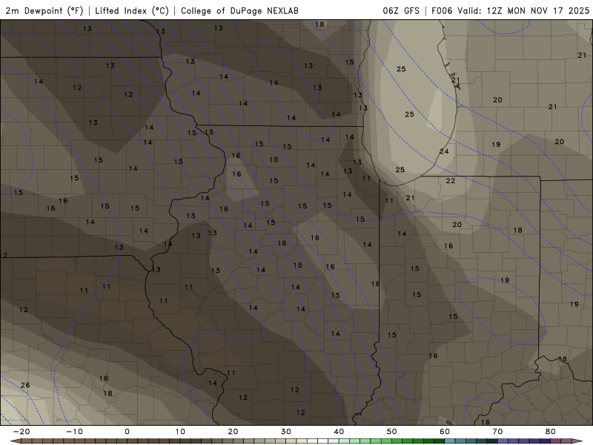Click the 80 label on the color scale
This screenshot has width=593, height=445.
click(x=551, y=432)
